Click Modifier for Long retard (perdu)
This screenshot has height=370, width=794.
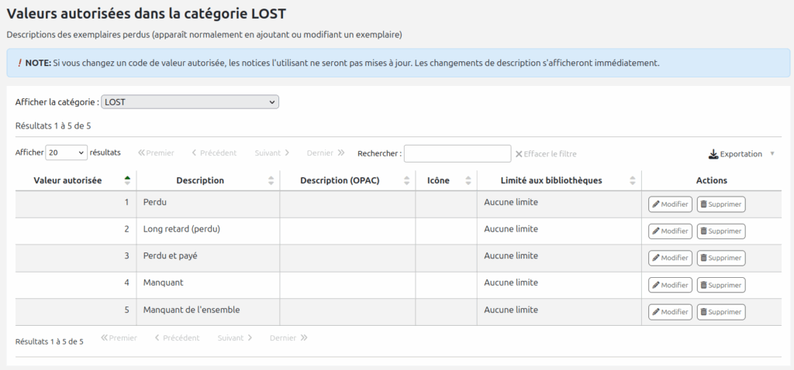click(670, 231)
